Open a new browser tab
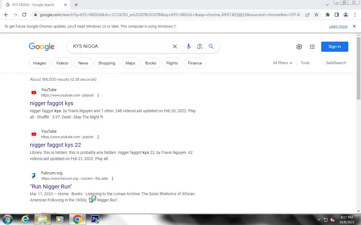 pyautogui.click(x=76, y=5)
